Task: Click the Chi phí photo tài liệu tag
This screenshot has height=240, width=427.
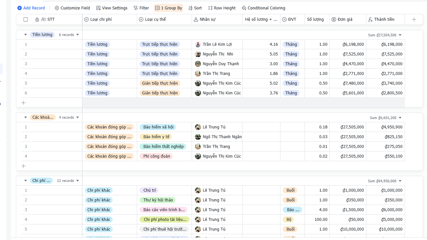Action: (x=164, y=220)
